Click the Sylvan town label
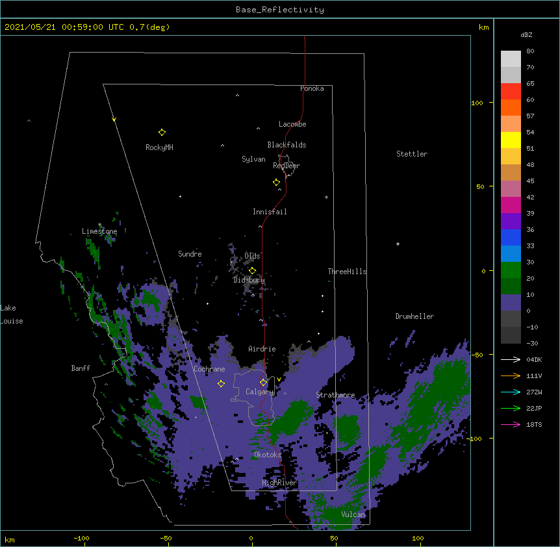The image size is (560, 547). [253, 159]
